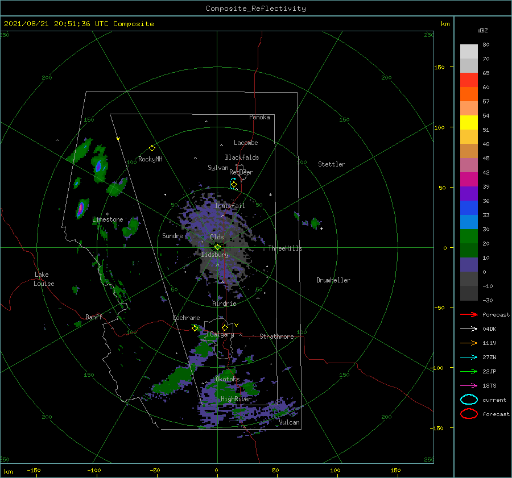Select the Cochrane label
The height and width of the screenshot is (478, 512).
coord(186,318)
